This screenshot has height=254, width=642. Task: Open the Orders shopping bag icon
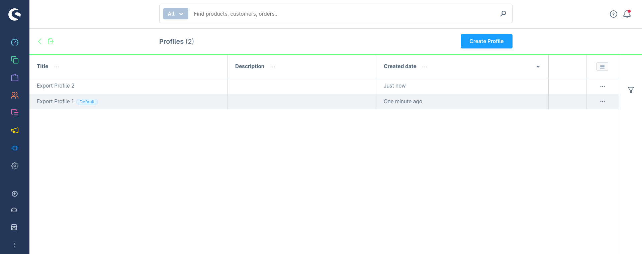point(15,78)
